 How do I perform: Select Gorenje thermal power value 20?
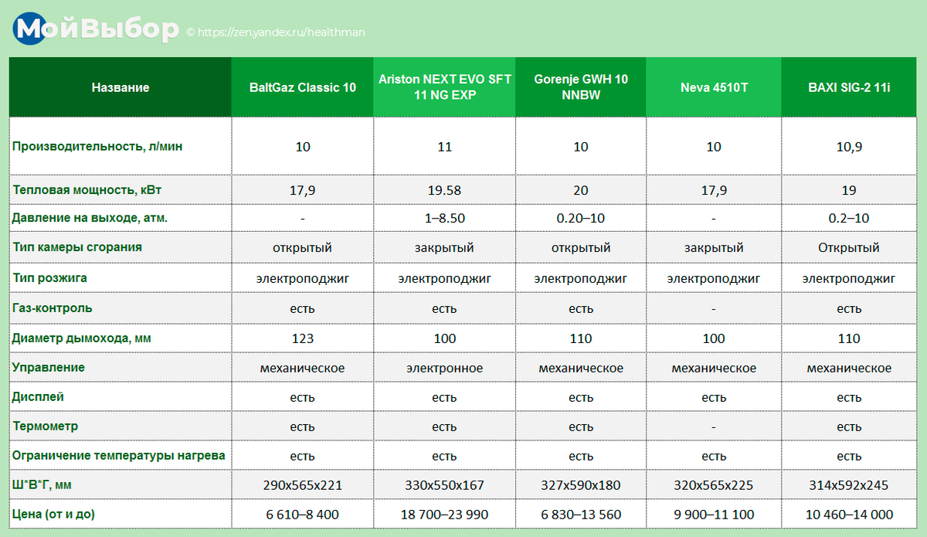(581, 190)
